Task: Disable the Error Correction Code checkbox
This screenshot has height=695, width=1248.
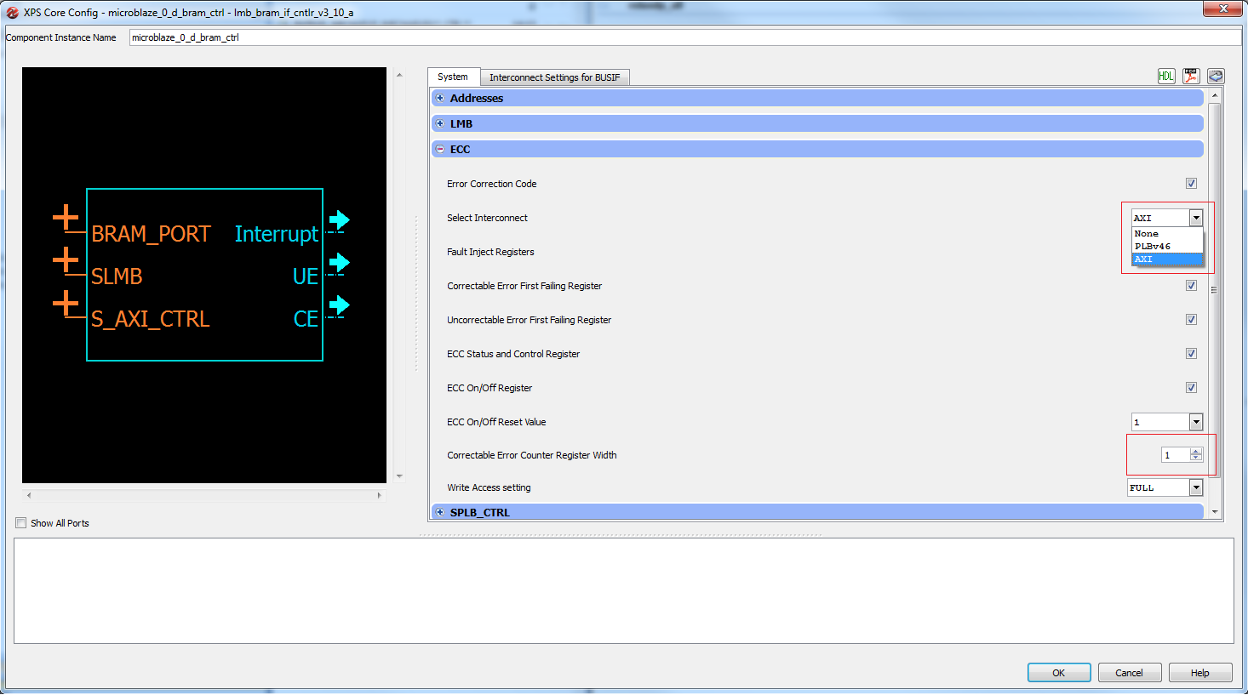Action: click(x=1191, y=183)
